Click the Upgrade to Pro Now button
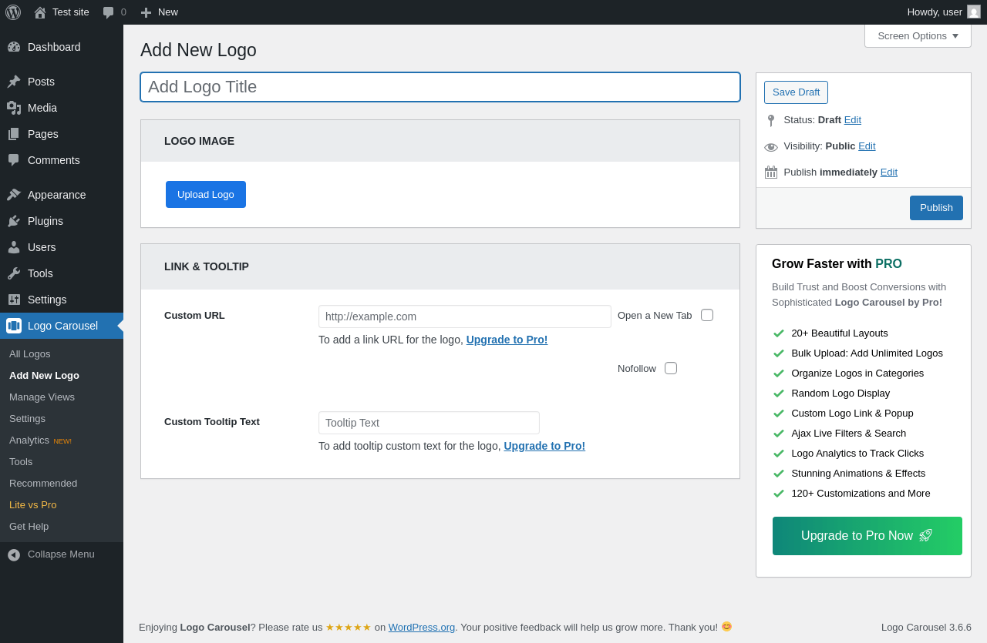Viewport: 987px width, 643px height. coord(867,536)
